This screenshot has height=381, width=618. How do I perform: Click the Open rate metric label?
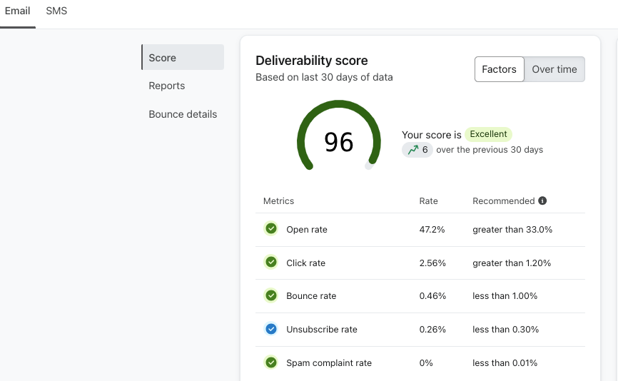click(306, 230)
